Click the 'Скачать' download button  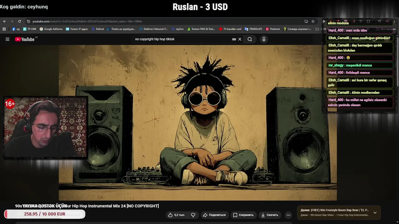270,215
